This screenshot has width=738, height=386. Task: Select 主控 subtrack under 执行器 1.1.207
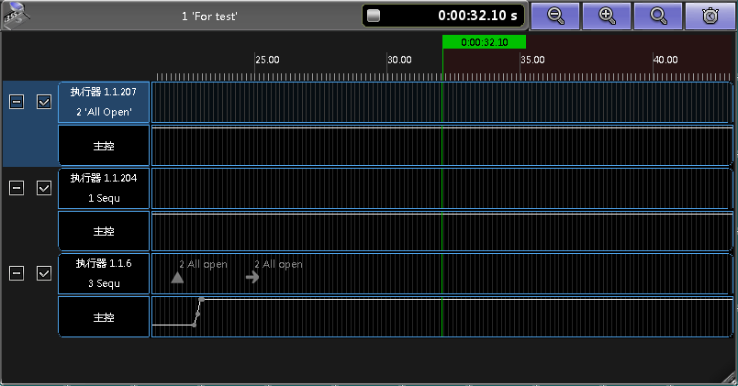click(104, 145)
